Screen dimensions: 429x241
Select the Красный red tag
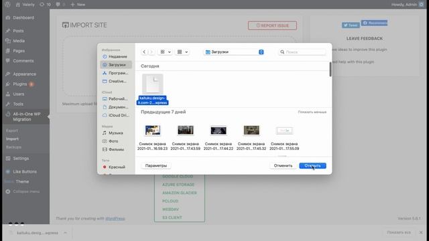coord(116,167)
